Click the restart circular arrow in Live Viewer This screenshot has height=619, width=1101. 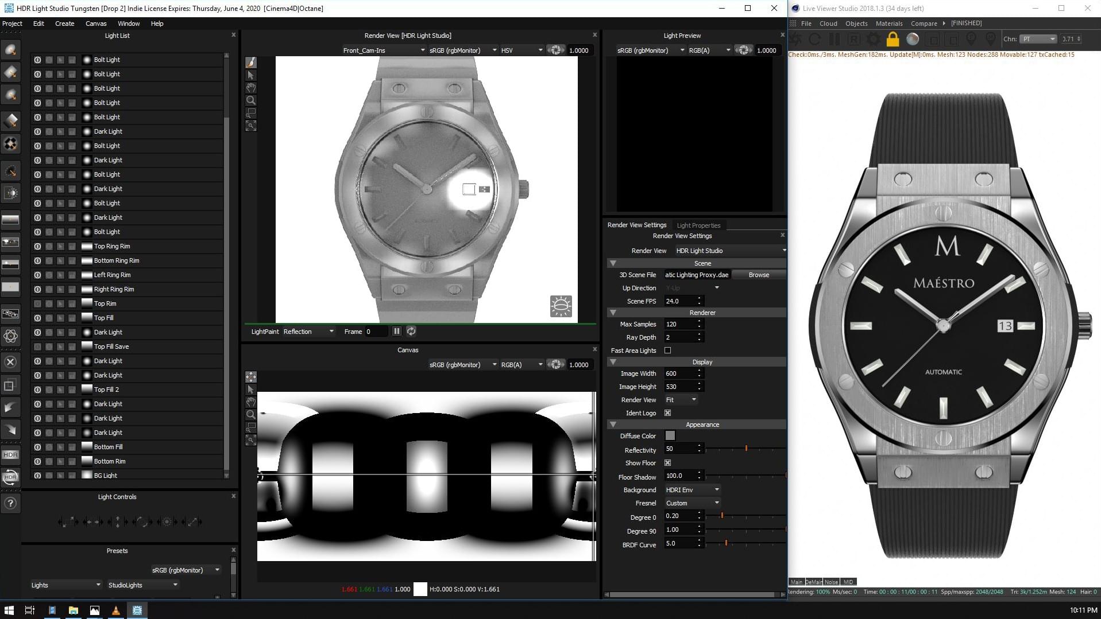814,39
